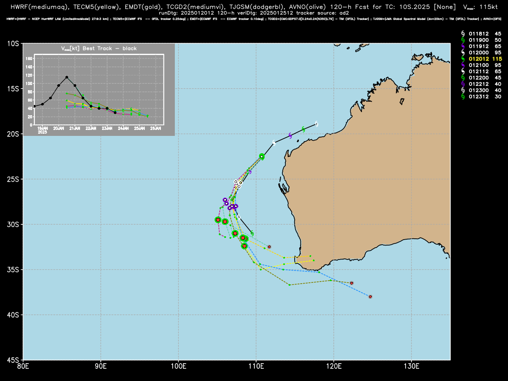Viewport: 508px width, 381px height.
Task: Click the 21JAN label on the inset time axis
Action: tap(75, 128)
